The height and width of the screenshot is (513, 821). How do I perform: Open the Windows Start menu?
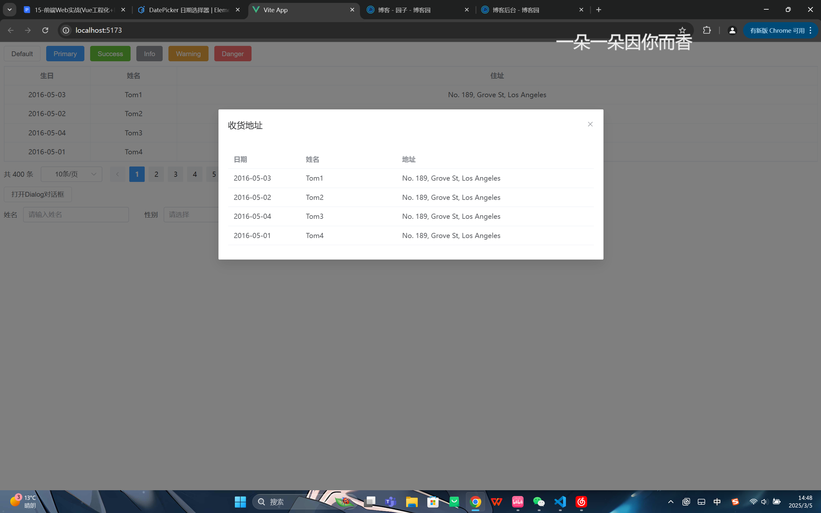click(240, 501)
